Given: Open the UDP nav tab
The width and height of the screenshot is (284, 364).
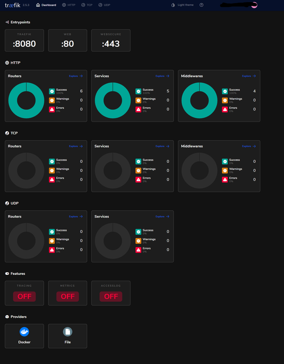Looking at the screenshot, I should pyautogui.click(x=104, y=5).
